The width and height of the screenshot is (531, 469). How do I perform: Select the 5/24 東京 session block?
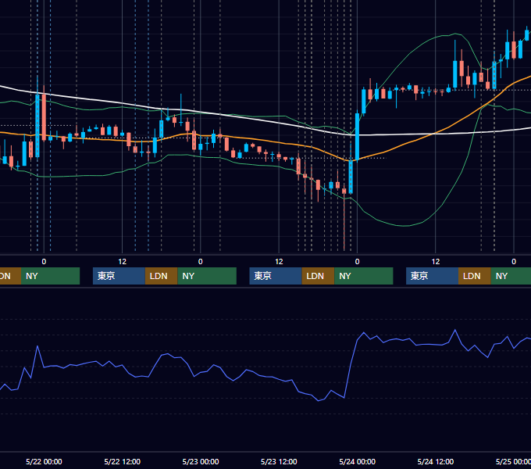coord(432,276)
